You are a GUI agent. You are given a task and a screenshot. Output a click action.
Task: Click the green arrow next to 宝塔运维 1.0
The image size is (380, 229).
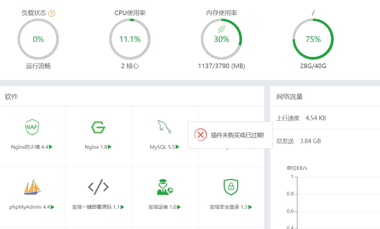coord(179,207)
